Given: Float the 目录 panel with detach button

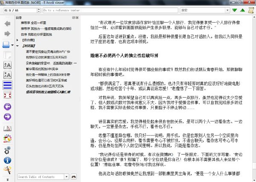Looking at the screenshot, I should (74, 17).
